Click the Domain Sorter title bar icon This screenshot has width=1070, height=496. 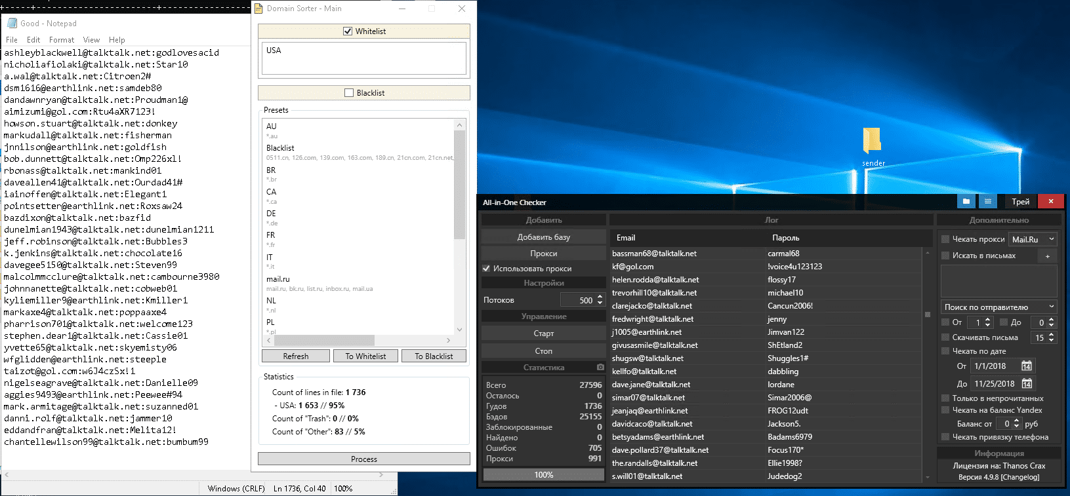258,9
